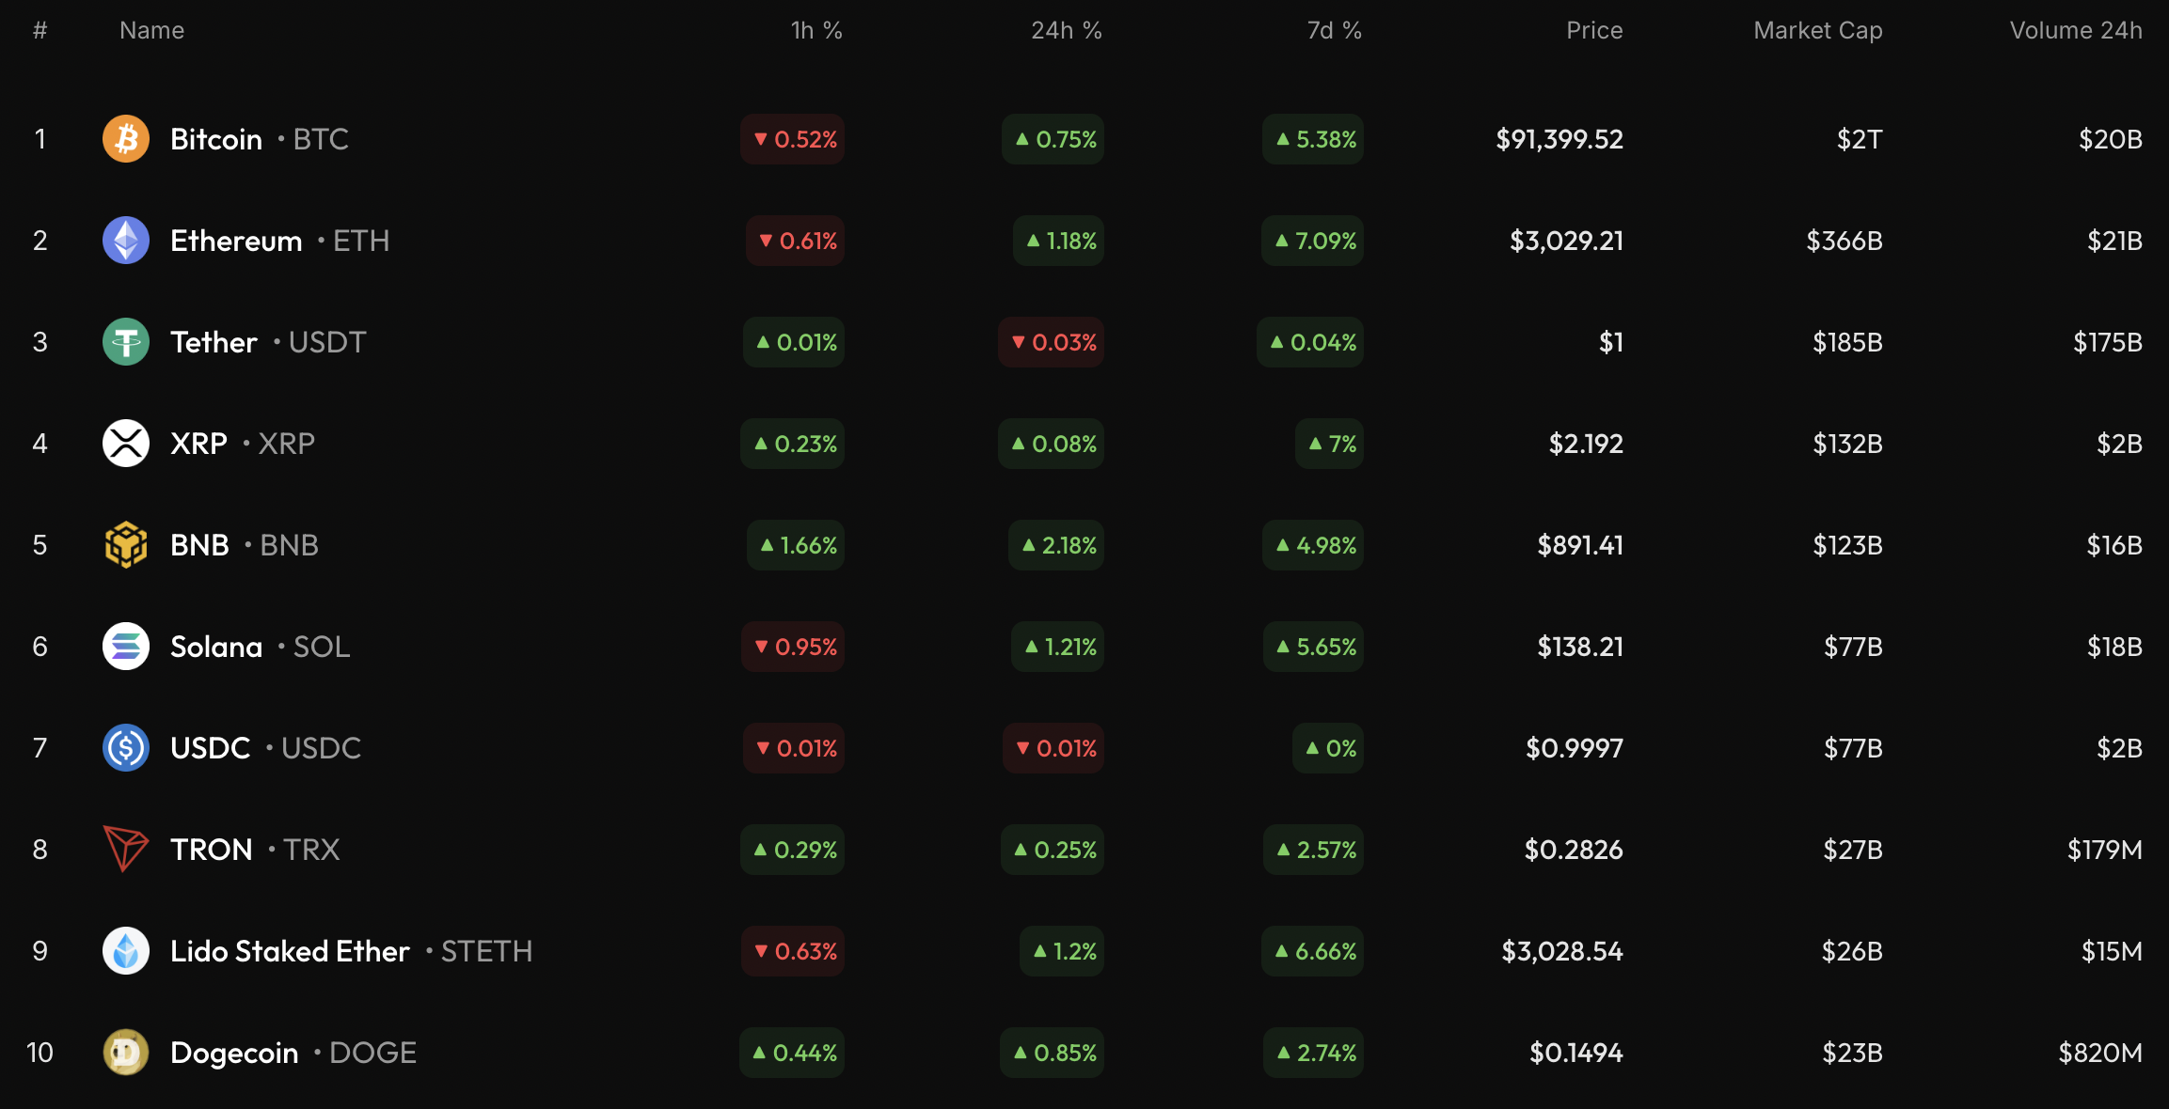Open the Lido Staked Ether link
The image size is (2169, 1109).
click(x=290, y=951)
